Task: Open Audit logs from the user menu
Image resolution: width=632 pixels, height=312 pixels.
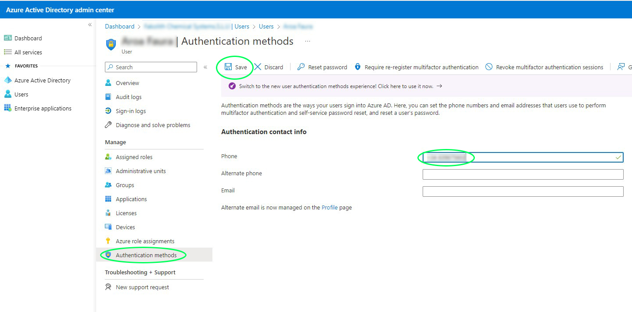Action: point(129,97)
